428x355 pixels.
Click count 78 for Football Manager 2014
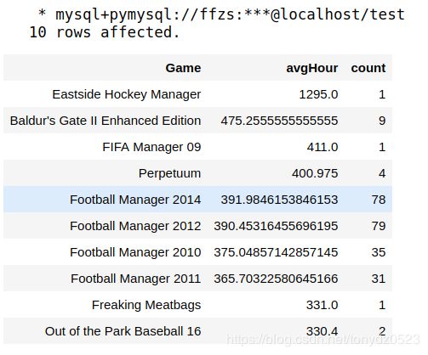(x=379, y=200)
